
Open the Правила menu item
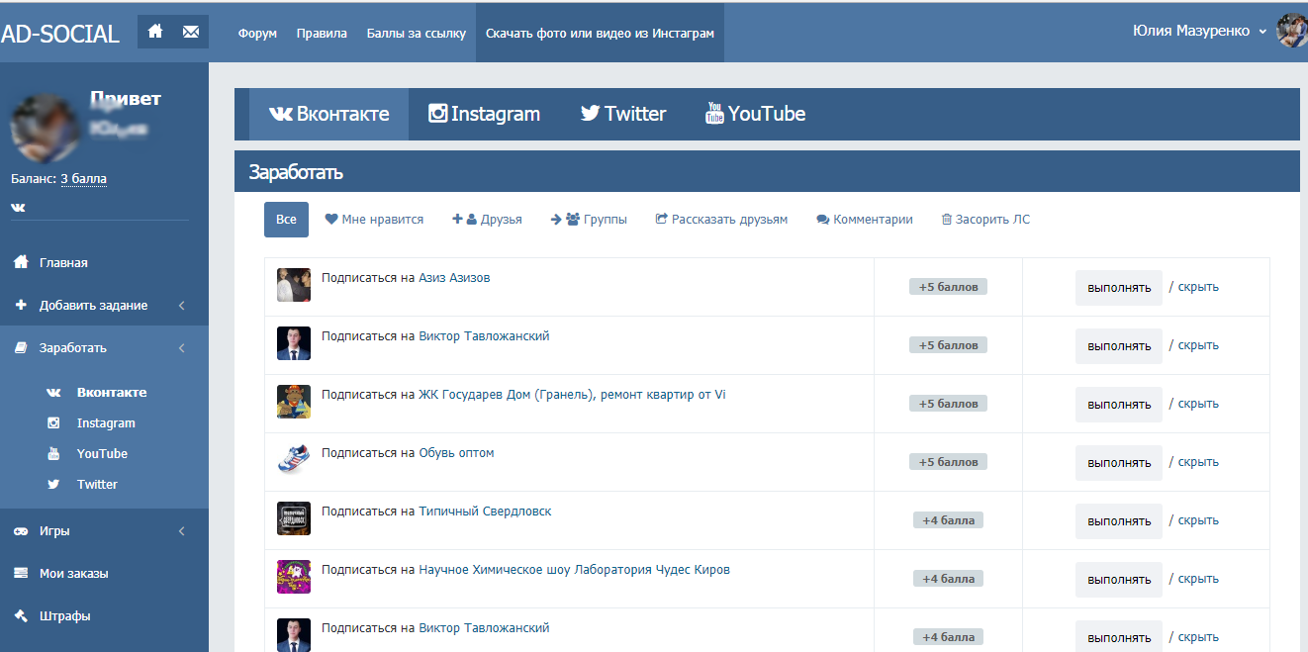point(322,33)
